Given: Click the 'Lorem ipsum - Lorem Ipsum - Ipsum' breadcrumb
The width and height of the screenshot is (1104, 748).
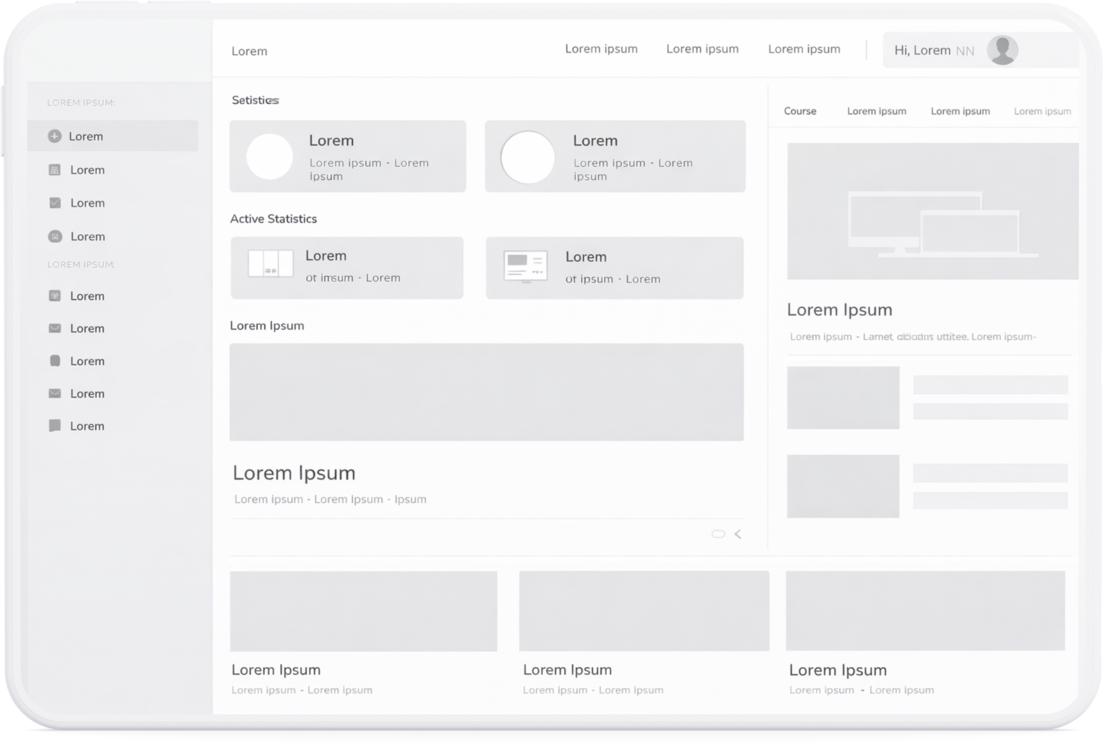Looking at the screenshot, I should (x=330, y=499).
